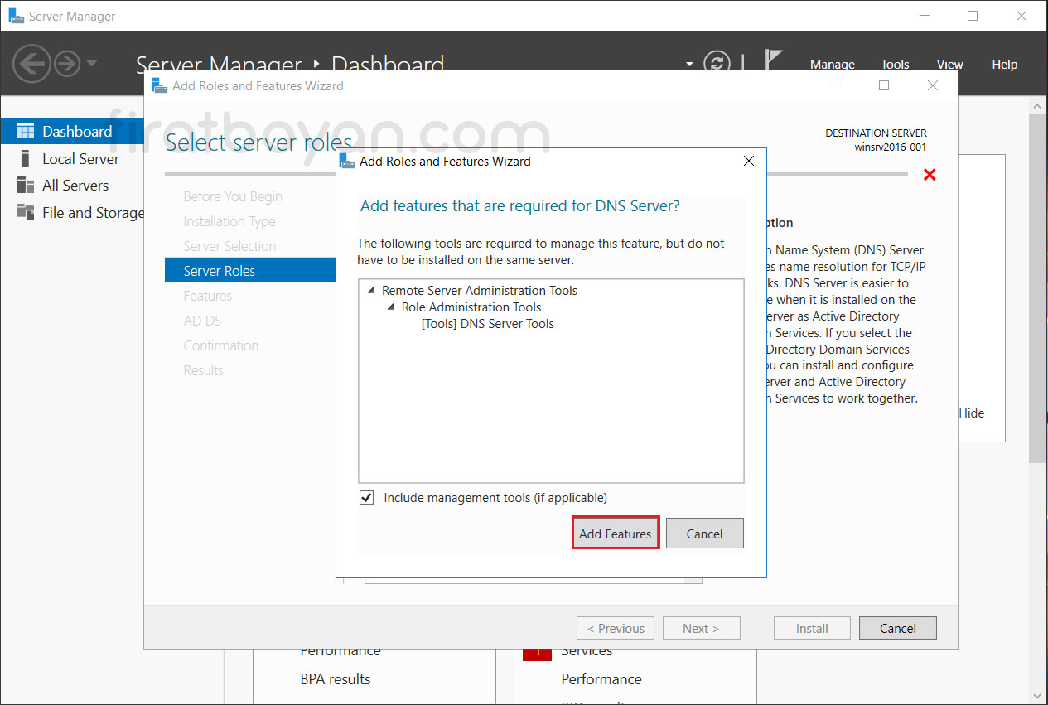1048x705 pixels.
Task: Open dropdown arrow left of Refresh icon
Action: click(689, 64)
